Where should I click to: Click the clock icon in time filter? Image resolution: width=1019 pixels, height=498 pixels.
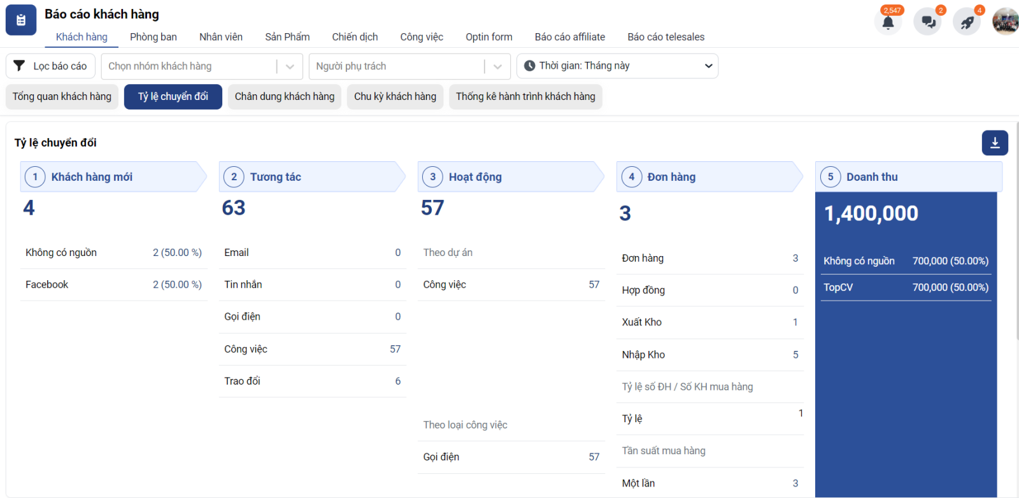click(x=529, y=66)
